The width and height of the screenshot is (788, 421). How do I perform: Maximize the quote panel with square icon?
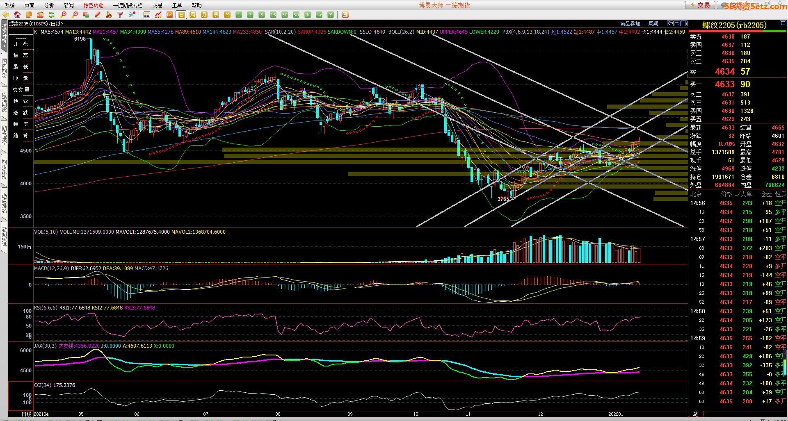(783, 23)
